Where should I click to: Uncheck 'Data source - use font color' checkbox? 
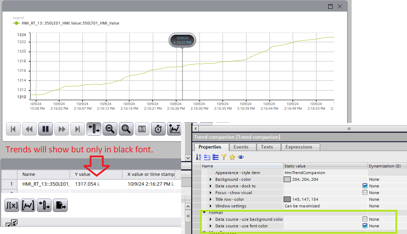coord(365,226)
